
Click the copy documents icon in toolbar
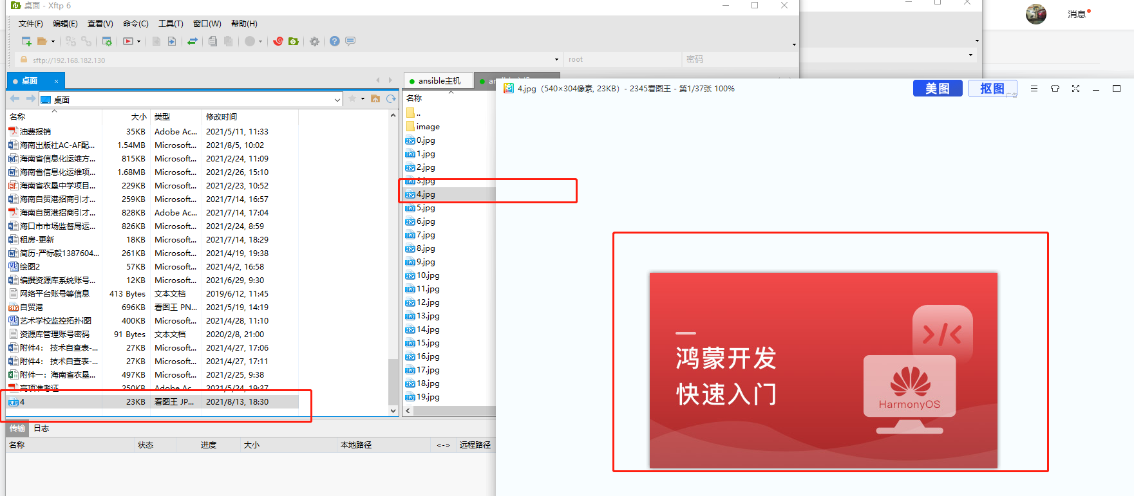coord(213,41)
